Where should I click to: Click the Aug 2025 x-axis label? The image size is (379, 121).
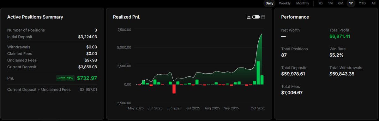[212, 108]
